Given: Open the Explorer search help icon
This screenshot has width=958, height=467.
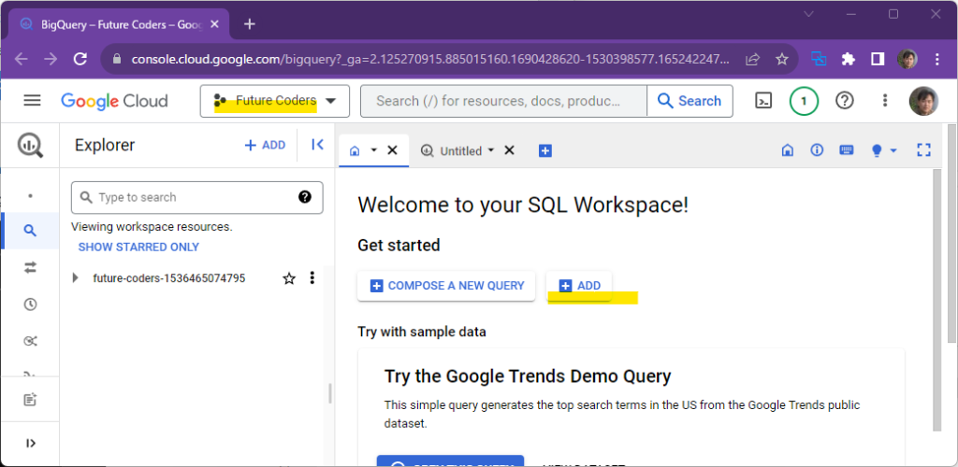Looking at the screenshot, I should click(305, 197).
